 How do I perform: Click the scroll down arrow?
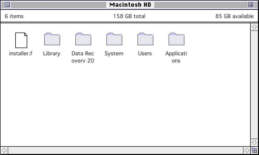tap(254, 142)
